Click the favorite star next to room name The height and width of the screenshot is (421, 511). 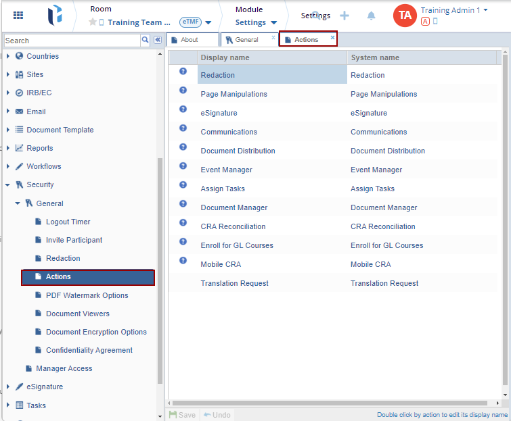(93, 22)
